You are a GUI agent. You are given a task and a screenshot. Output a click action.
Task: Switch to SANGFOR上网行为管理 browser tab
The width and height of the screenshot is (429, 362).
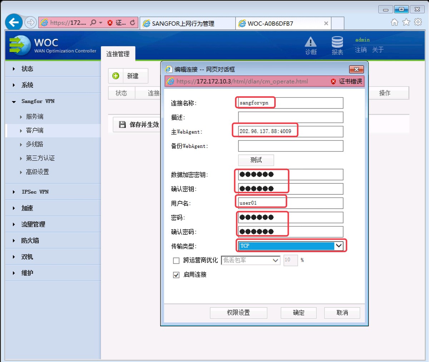tap(188, 24)
